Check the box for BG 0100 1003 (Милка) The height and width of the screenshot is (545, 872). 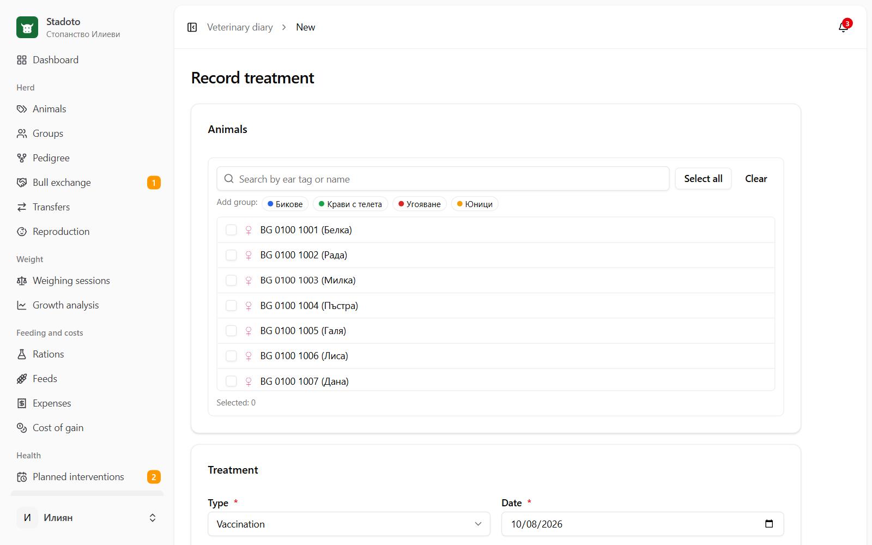tap(231, 280)
